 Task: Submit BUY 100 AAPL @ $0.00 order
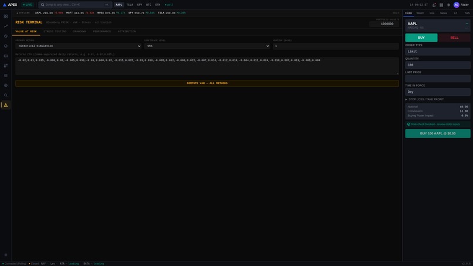438,133
